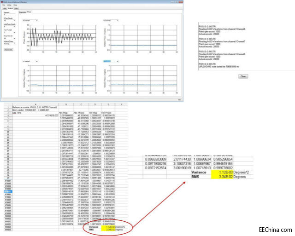
Task: Expand the Initial Delay Sample dropdown
Action: (9, 27)
